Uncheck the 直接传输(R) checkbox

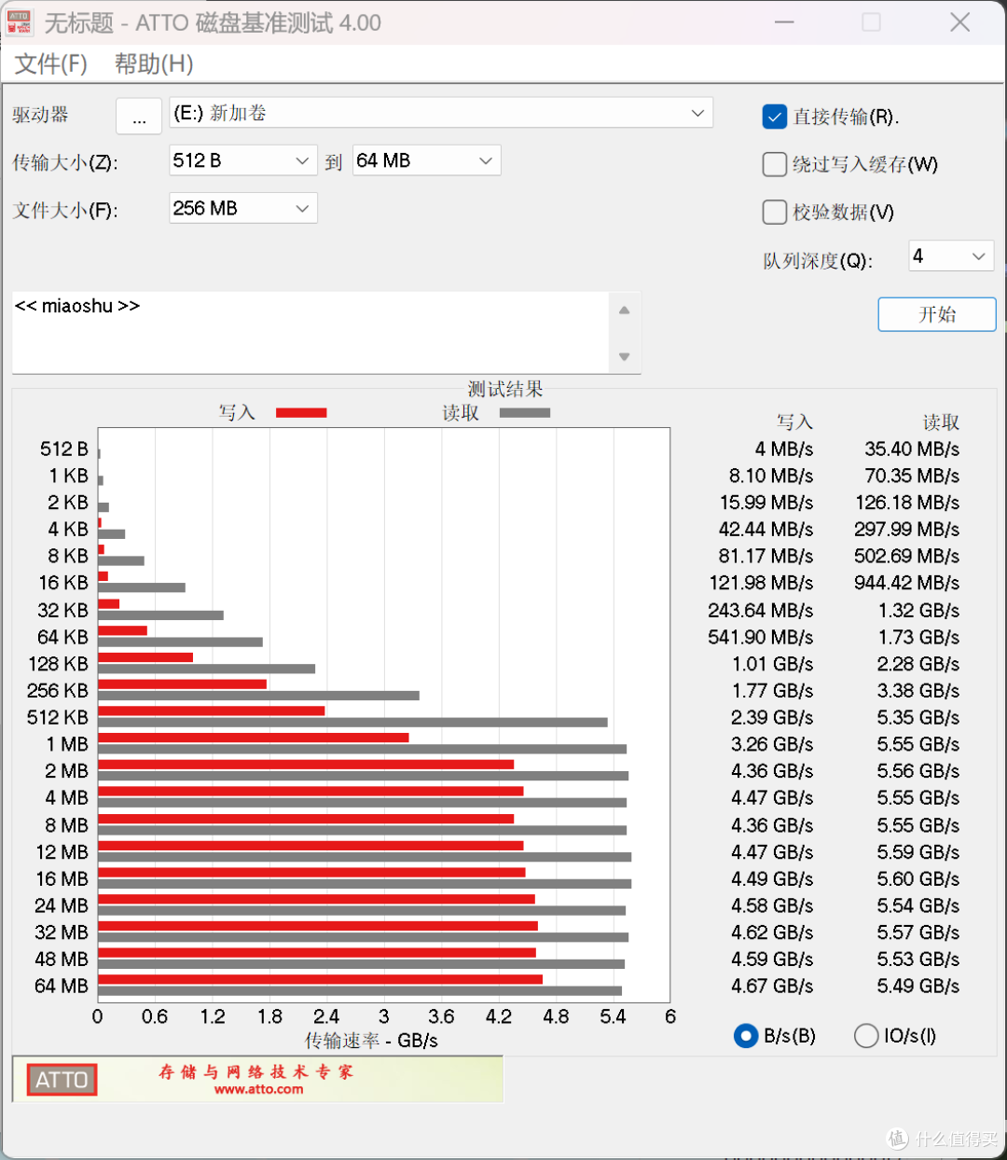(x=775, y=117)
